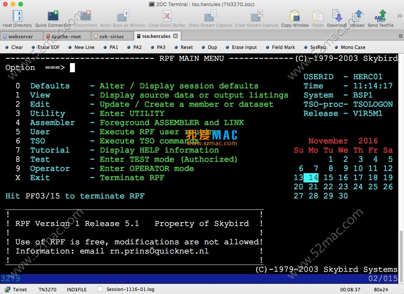Click the Reset button

click(x=184, y=47)
